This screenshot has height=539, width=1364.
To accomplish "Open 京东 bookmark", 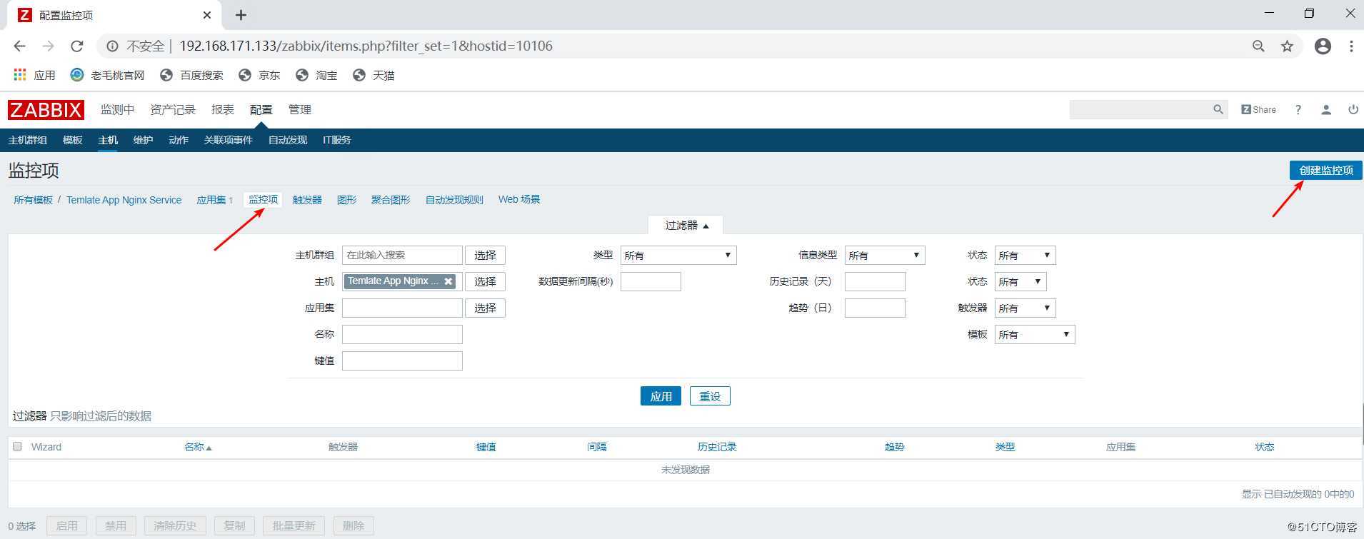I will (259, 75).
